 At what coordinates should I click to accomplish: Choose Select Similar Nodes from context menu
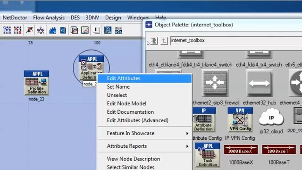click(x=145, y=167)
